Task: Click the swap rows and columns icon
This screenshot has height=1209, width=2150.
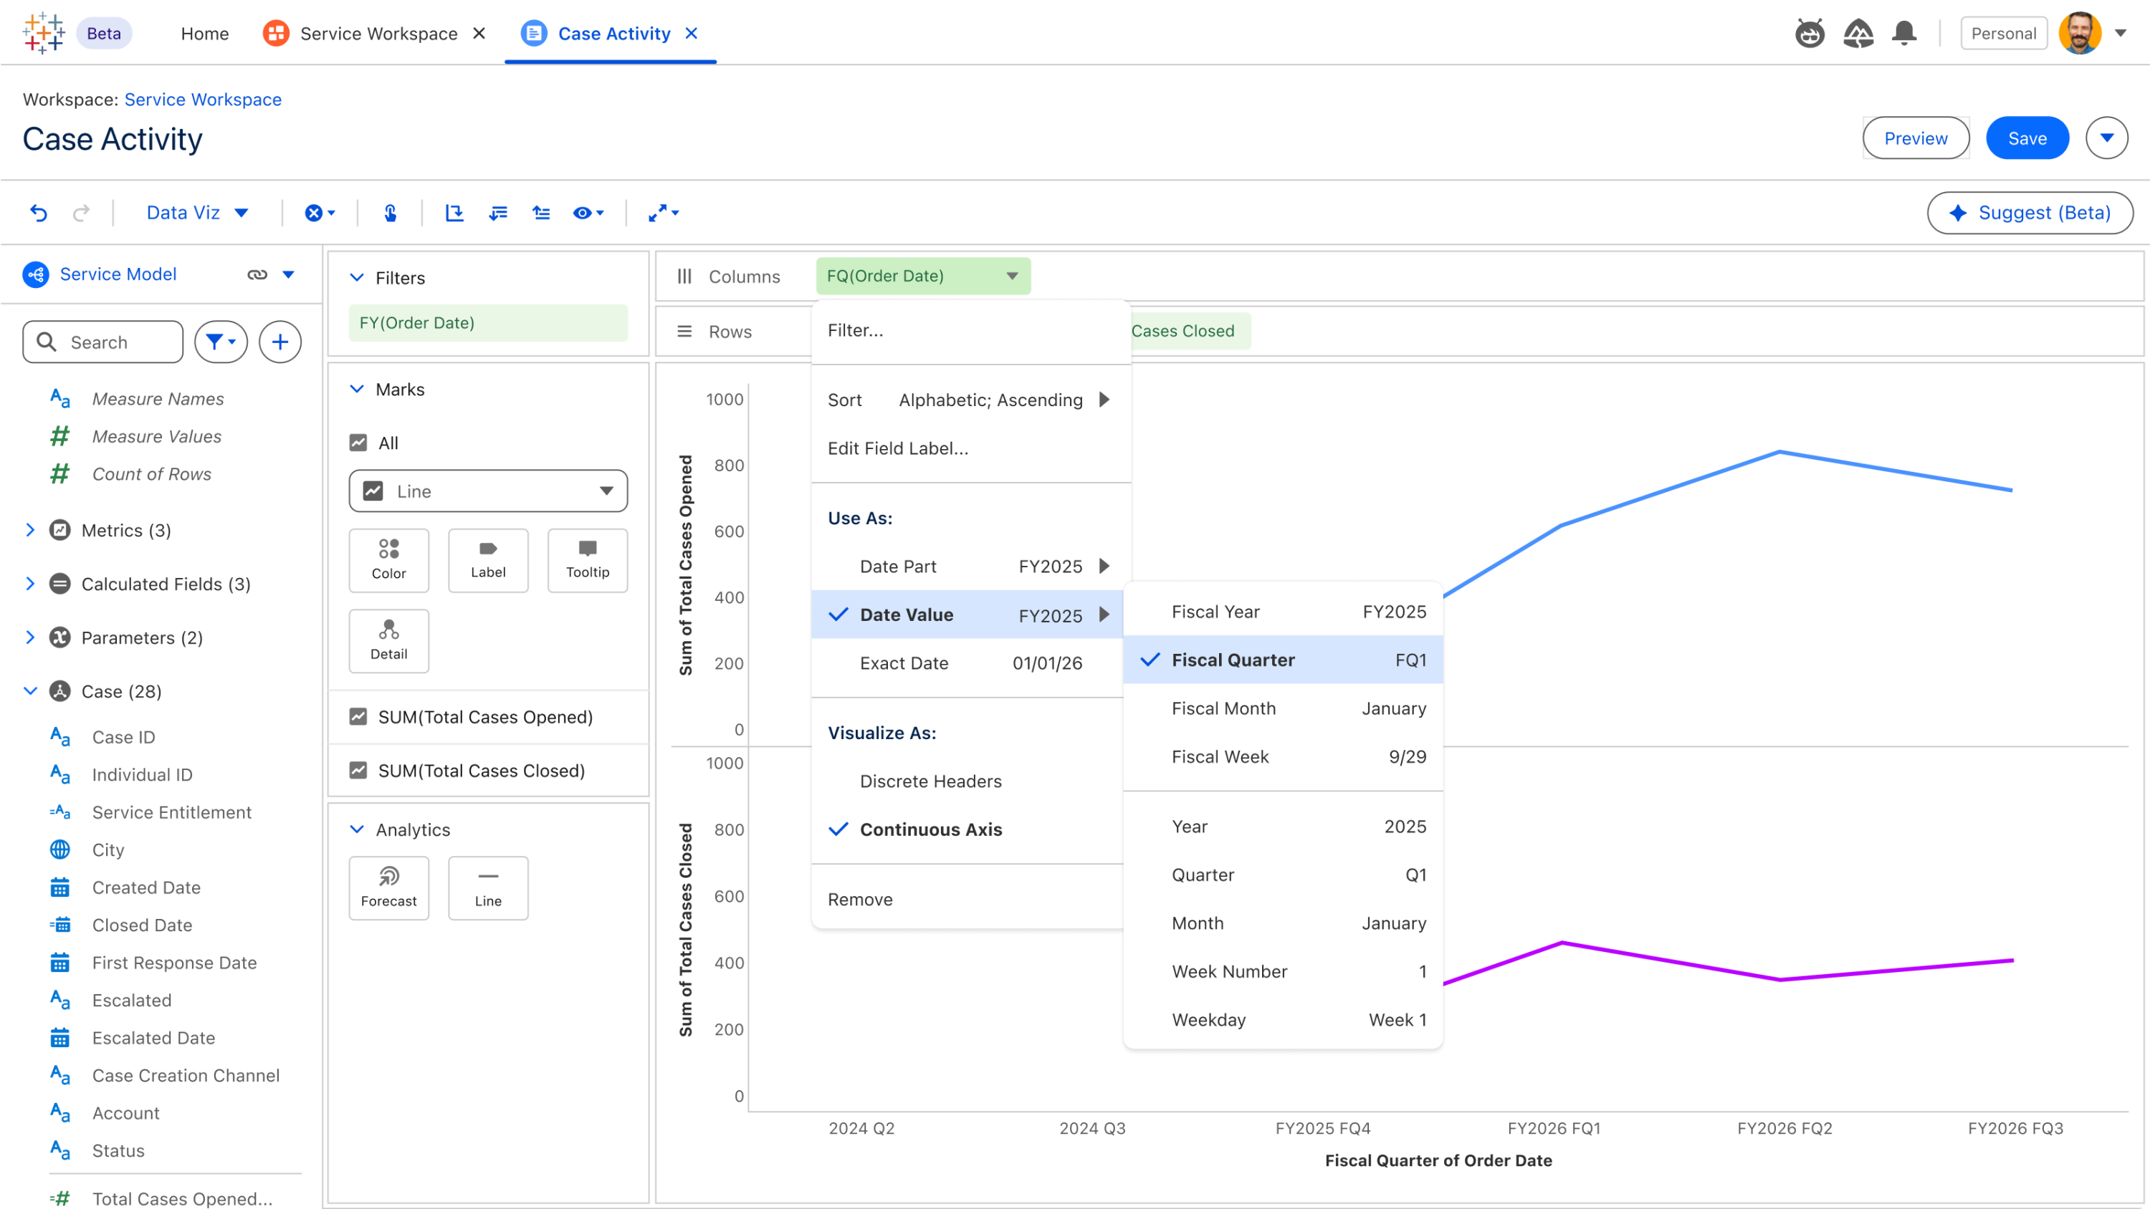Action: tap(454, 213)
